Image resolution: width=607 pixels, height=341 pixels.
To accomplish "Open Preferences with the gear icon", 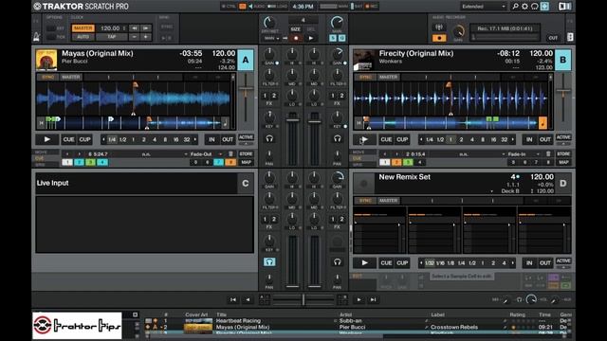I will click(x=524, y=7).
